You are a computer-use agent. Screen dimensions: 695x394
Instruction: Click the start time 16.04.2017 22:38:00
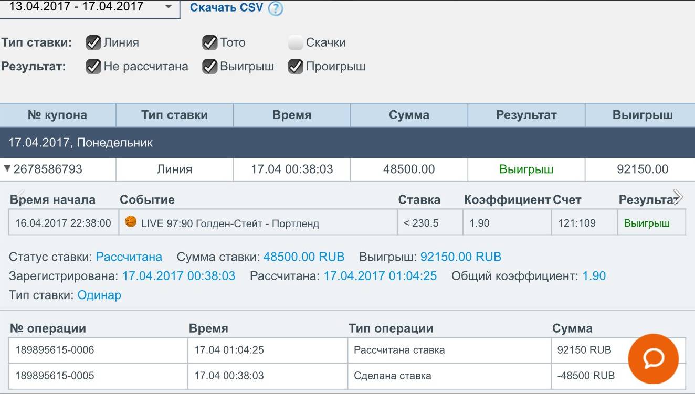pos(63,223)
